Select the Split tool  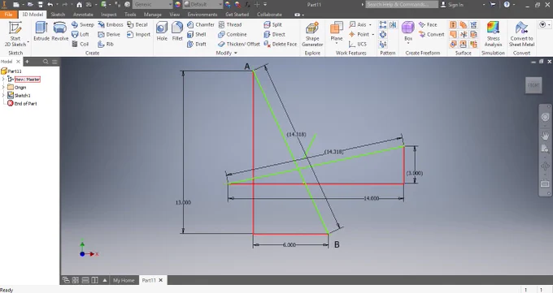pos(272,24)
